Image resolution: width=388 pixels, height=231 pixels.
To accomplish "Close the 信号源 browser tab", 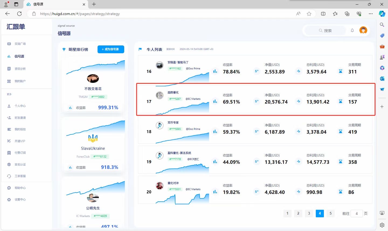I will point(84,4).
